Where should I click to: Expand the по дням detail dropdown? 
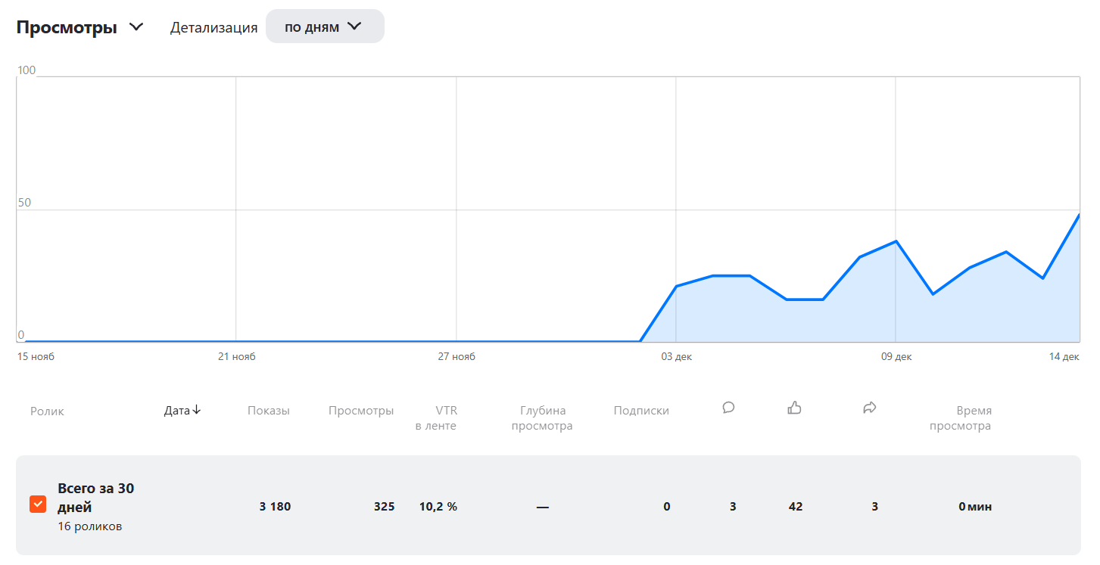point(324,27)
